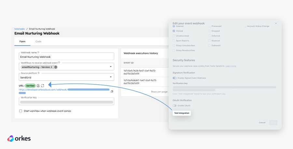Click the Webhooks breadcrumb link
293x149 pixels.
(x=20, y=29)
